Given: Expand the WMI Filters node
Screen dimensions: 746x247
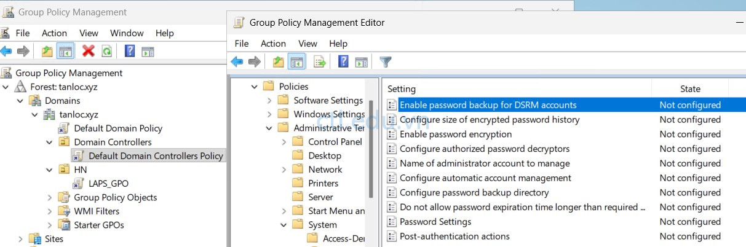Looking at the screenshot, I should (x=50, y=211).
